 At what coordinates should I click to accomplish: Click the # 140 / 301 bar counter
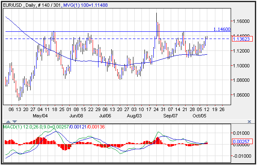click(x=49, y=5)
